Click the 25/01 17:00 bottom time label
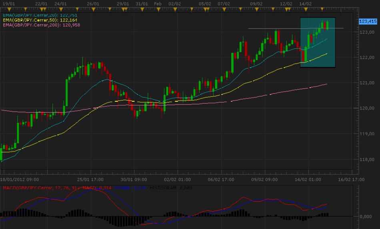Viewport: 380px width, 229px height. 90,179
